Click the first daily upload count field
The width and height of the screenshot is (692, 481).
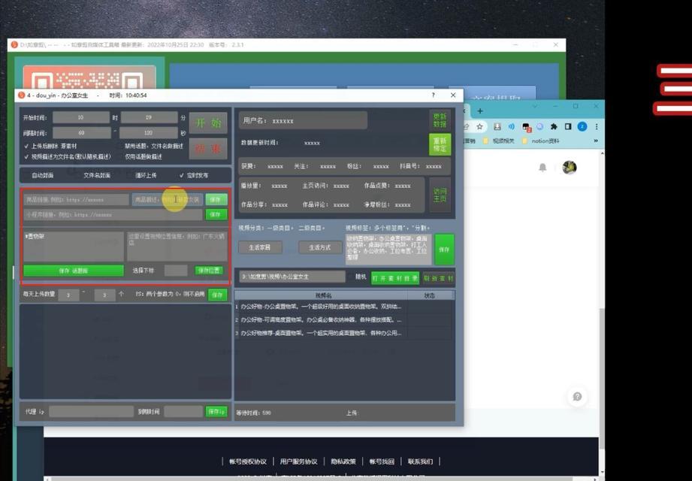tap(68, 295)
